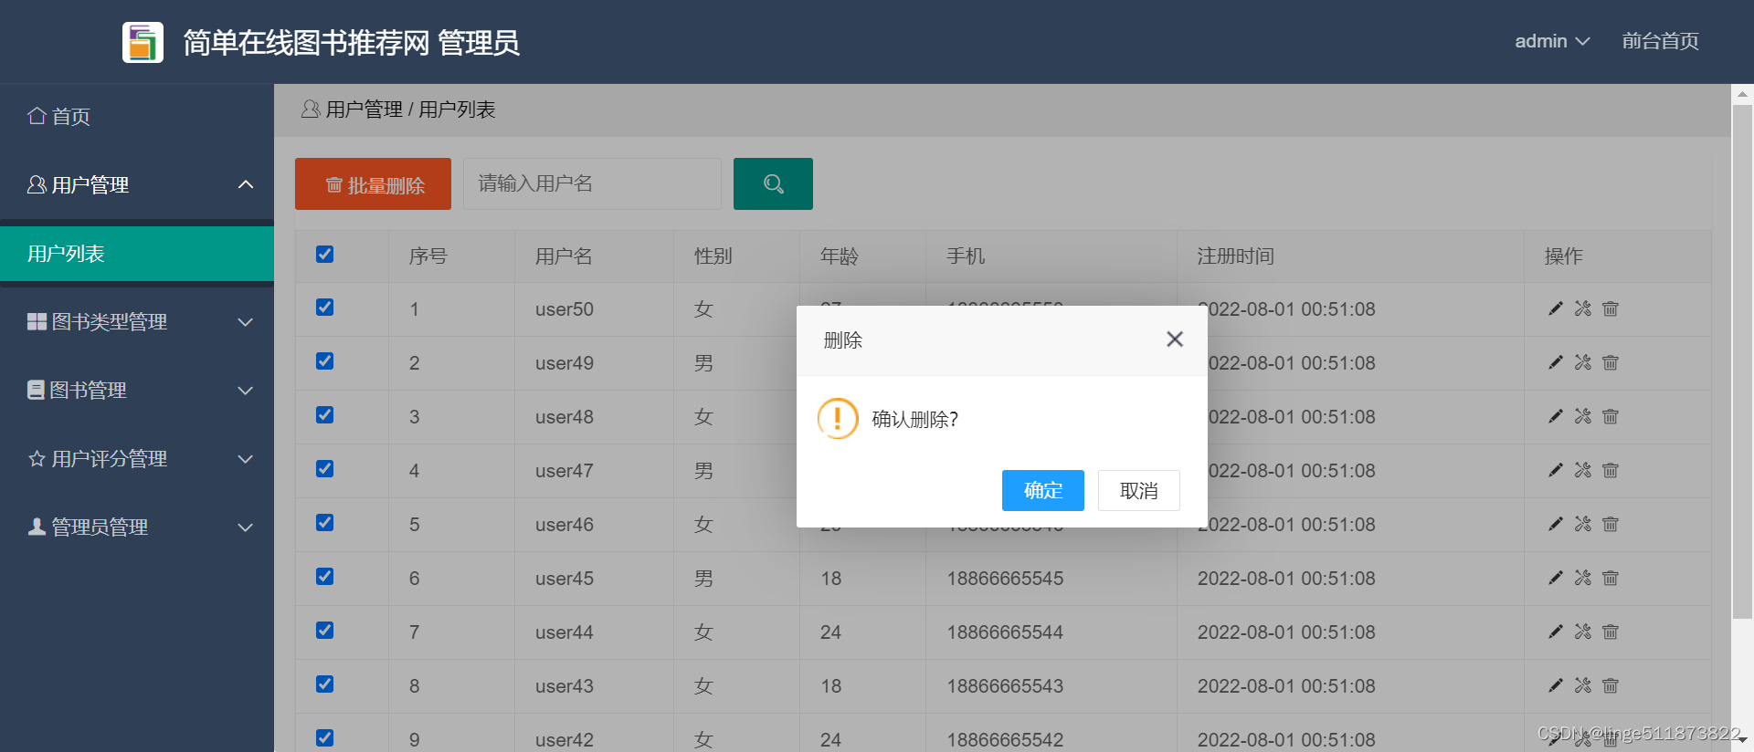This screenshot has width=1754, height=752.
Task: Uncheck the checkbox for user50
Action: tap(324, 308)
